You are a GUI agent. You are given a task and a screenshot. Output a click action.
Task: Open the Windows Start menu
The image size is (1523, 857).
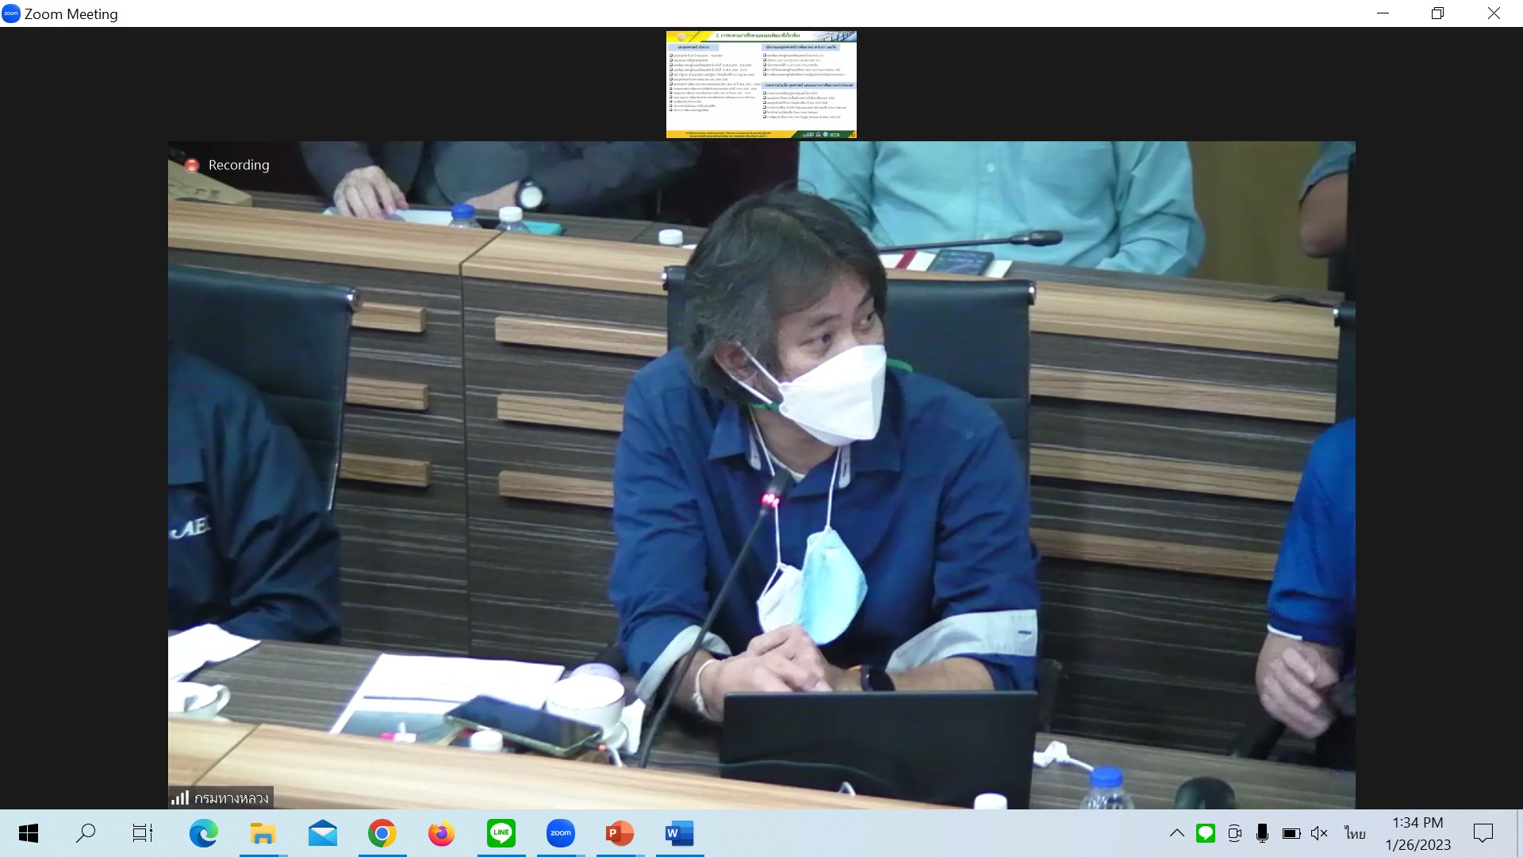[29, 833]
